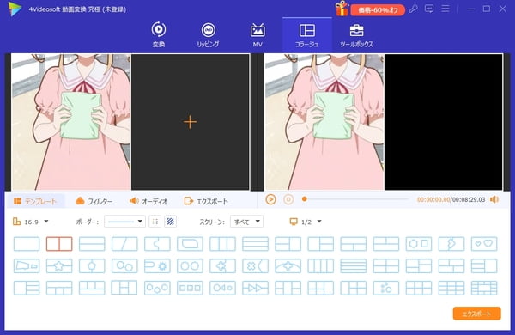
Task: Open the 1/2 display scale dropdown
Action: click(306, 222)
